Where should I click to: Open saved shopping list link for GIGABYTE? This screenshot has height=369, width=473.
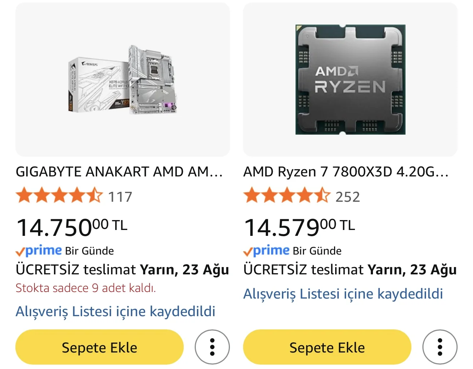click(x=115, y=311)
